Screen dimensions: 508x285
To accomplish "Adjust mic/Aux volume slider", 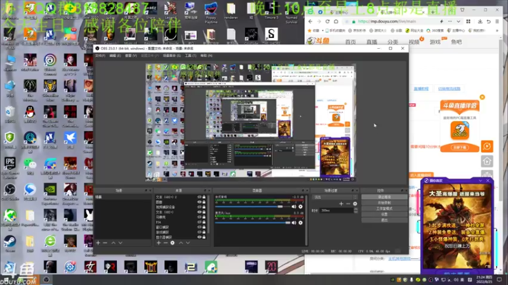I will point(252,223).
